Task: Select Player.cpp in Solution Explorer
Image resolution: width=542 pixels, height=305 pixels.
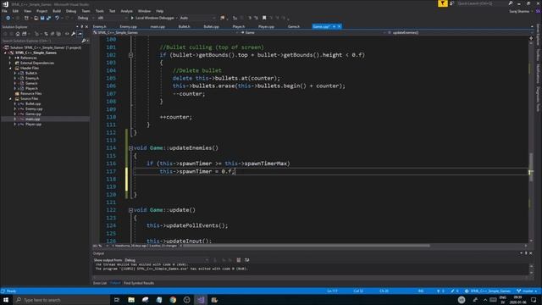Action: pyautogui.click(x=33, y=125)
